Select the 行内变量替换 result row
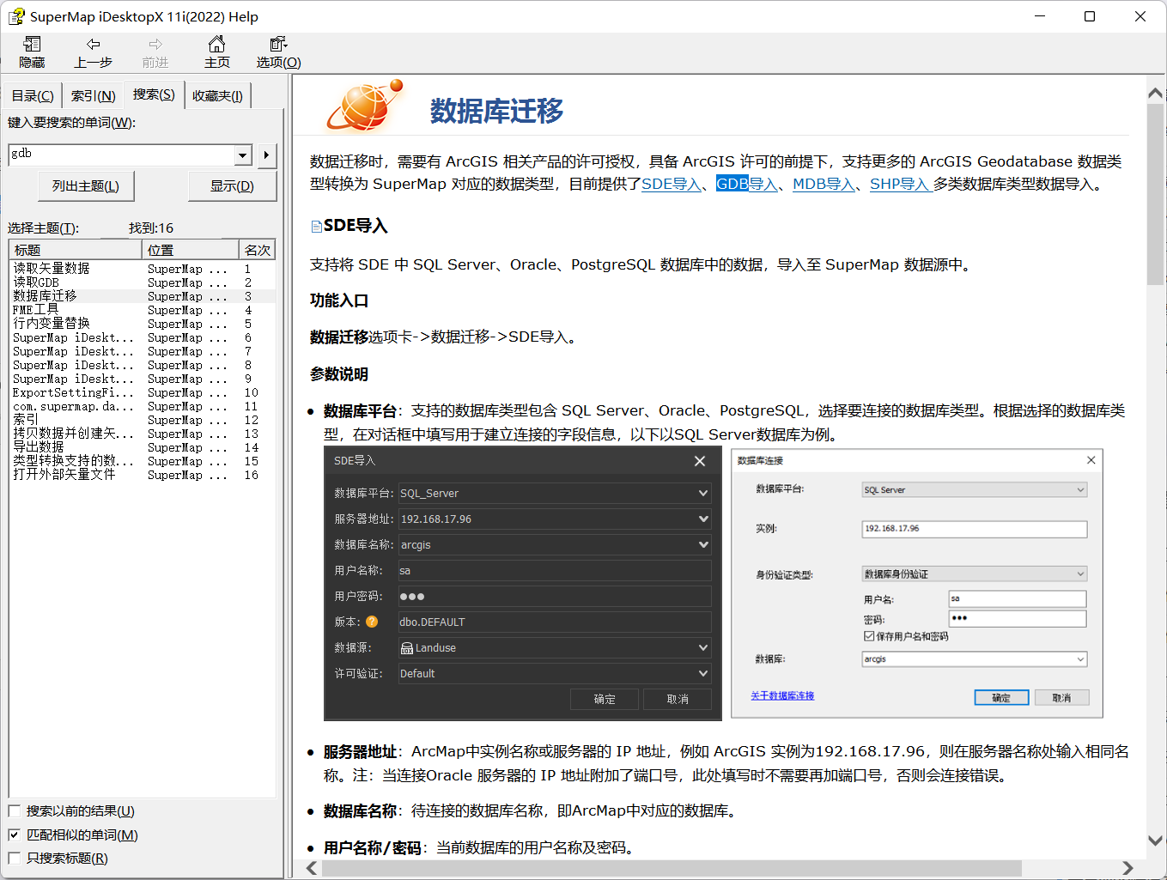 tap(143, 324)
